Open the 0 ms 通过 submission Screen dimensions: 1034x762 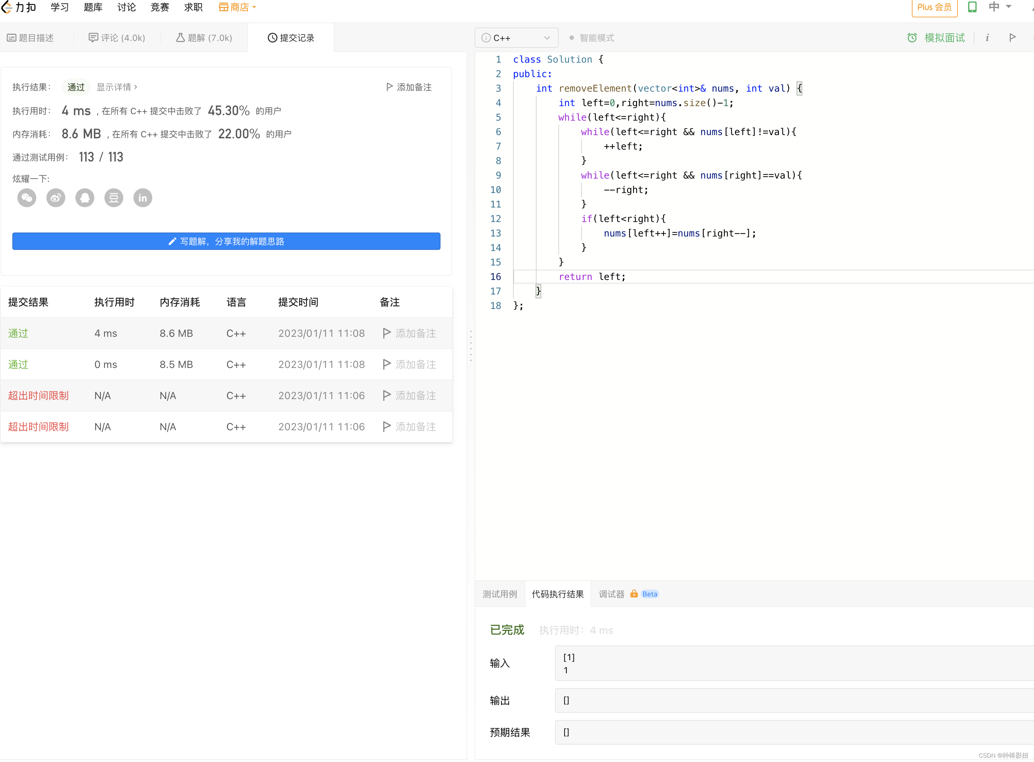(x=18, y=364)
